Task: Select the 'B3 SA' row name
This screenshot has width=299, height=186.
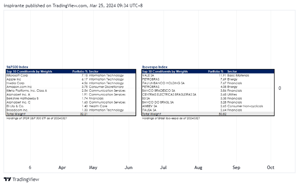Action: (146, 98)
